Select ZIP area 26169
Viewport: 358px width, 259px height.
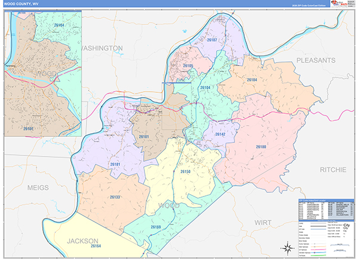(x=156, y=227)
